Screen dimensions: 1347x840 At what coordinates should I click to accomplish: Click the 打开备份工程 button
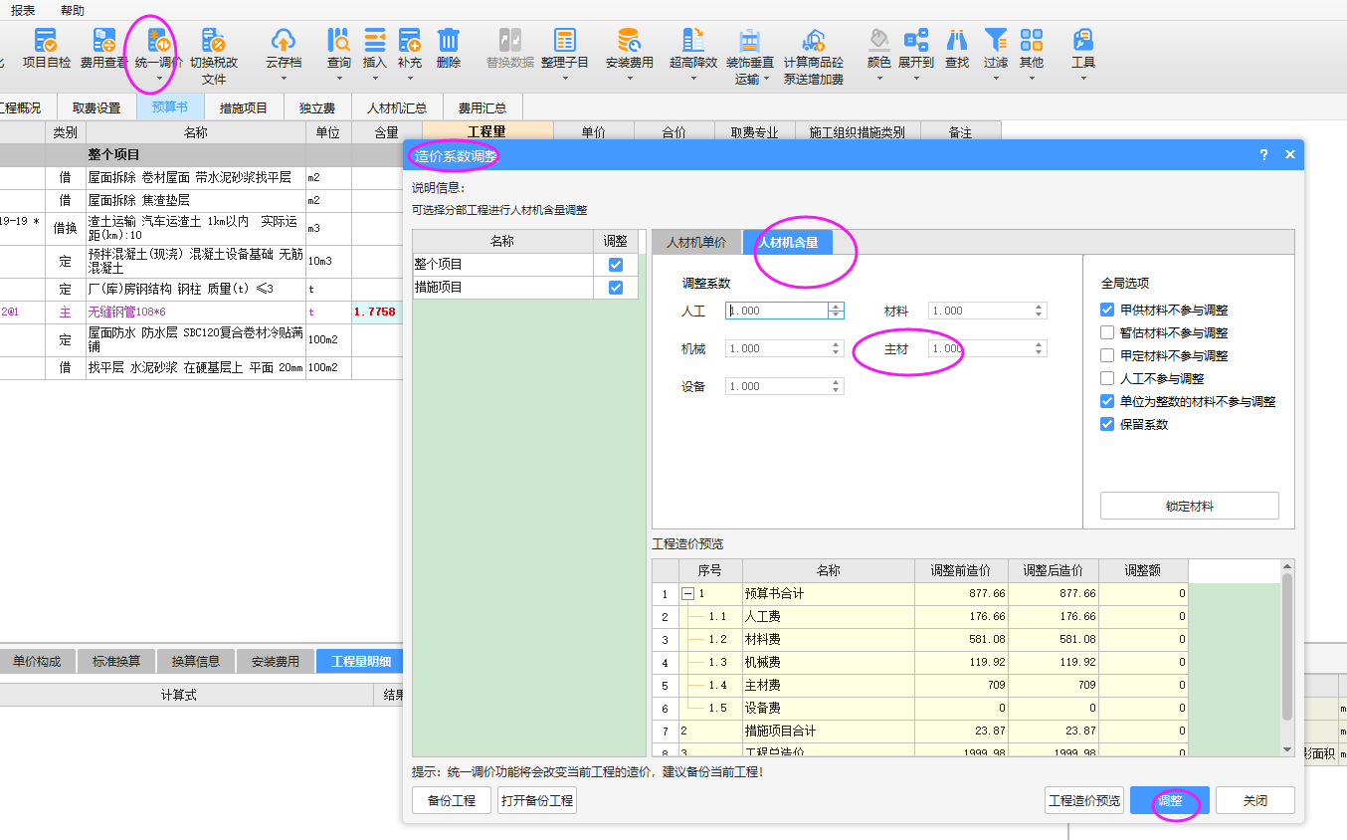[537, 800]
